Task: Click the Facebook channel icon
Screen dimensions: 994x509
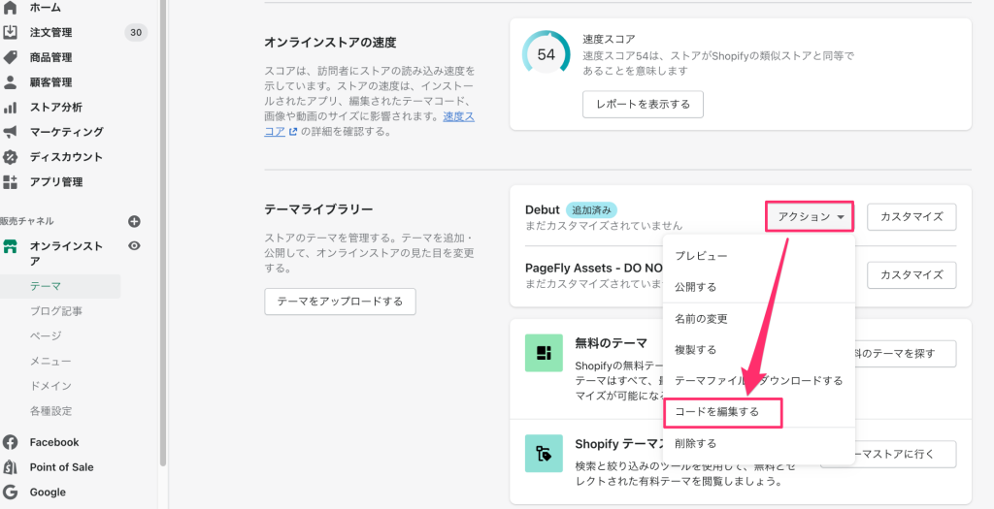Action: pos(10,442)
